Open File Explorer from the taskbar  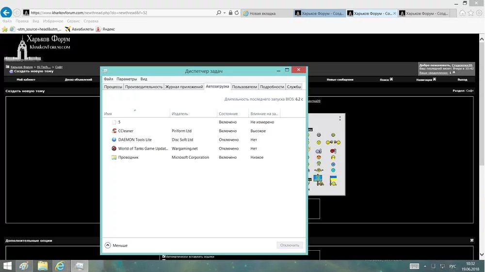pyautogui.click(x=43, y=266)
